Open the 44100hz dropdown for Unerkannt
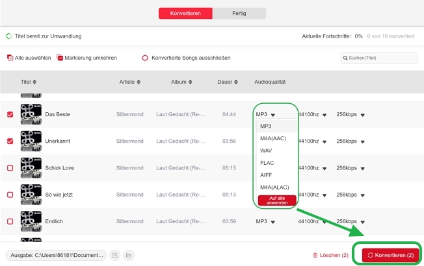Image resolution: width=424 pixels, height=266 pixels. (325, 141)
